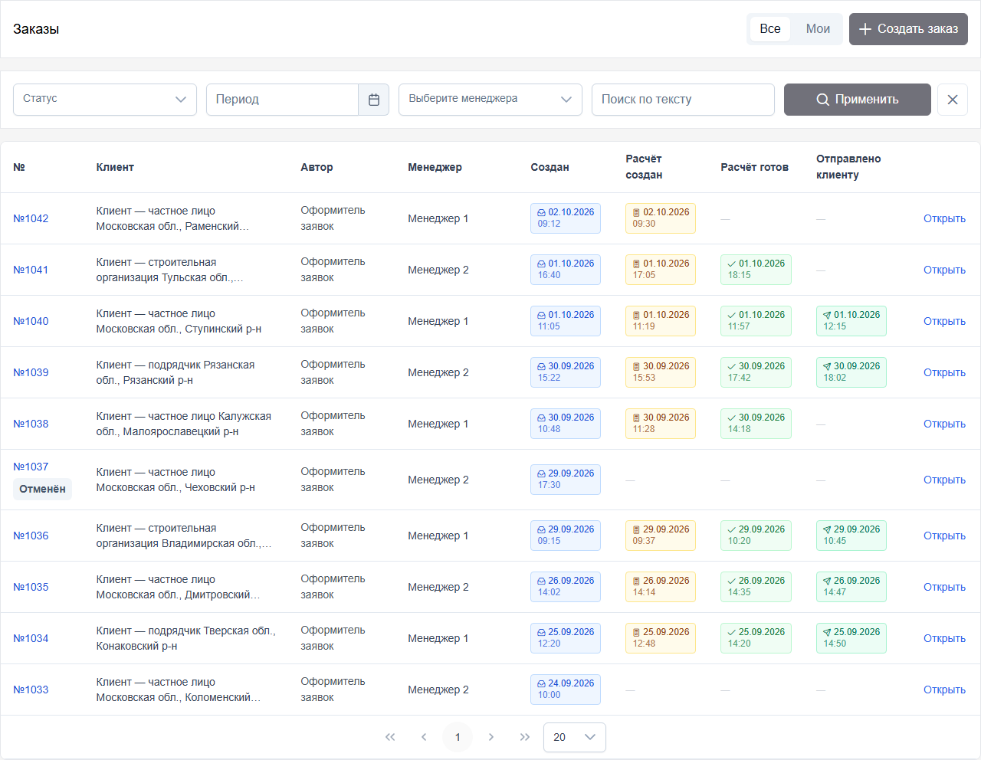Open order №1038 link

click(31, 424)
